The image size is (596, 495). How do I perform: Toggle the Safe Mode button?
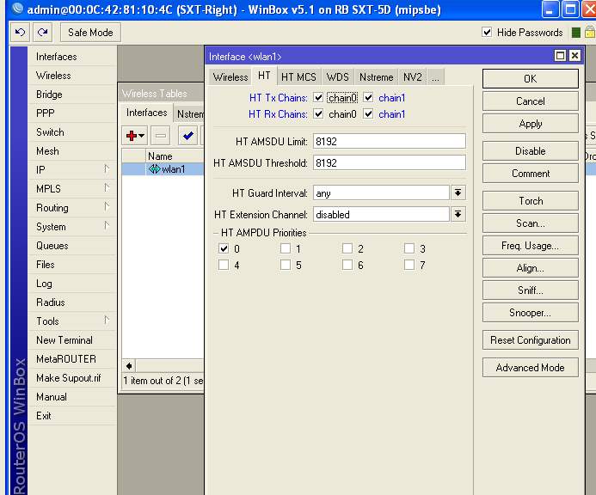pyautogui.click(x=90, y=33)
